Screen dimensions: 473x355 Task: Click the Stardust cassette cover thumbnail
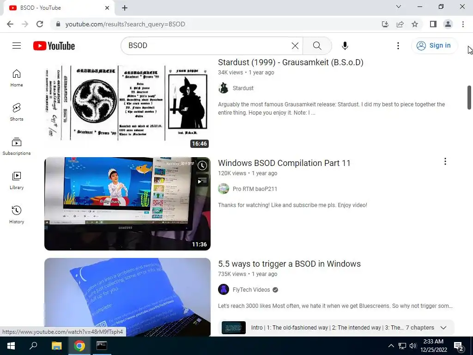point(127,103)
